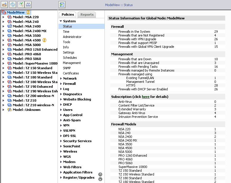The width and height of the screenshot is (231, 183).
Task: Click the ModelView alert badge
Action: click(28, 12)
